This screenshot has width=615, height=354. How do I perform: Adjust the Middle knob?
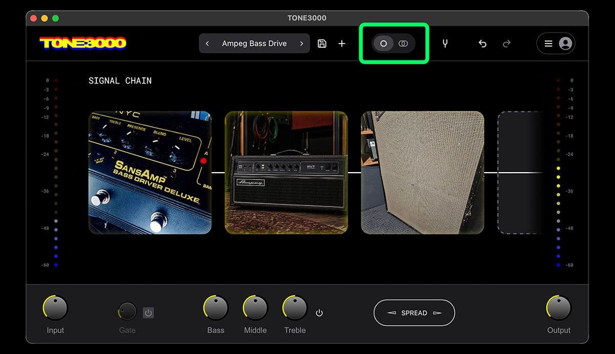click(x=255, y=308)
